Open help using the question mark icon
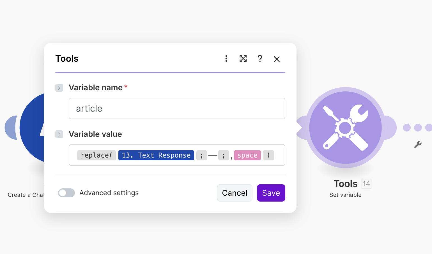This screenshot has width=432, height=254. tap(260, 59)
